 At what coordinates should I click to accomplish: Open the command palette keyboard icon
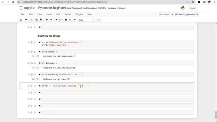point(99,20)
